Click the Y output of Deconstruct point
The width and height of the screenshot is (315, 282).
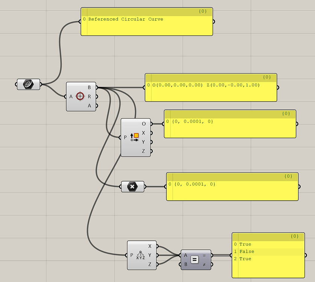pos(150,255)
